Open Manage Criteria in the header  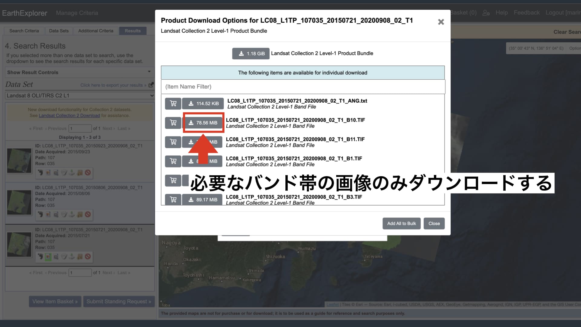77,13
